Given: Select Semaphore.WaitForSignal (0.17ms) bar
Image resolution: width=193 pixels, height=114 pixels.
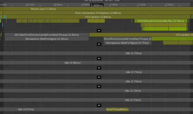Looking at the screenshot, I should click(x=127, y=43).
